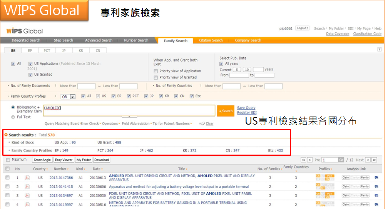Switch to Citation Search tab
This screenshot has height=210, width=388.
pyautogui.click(x=211, y=40)
